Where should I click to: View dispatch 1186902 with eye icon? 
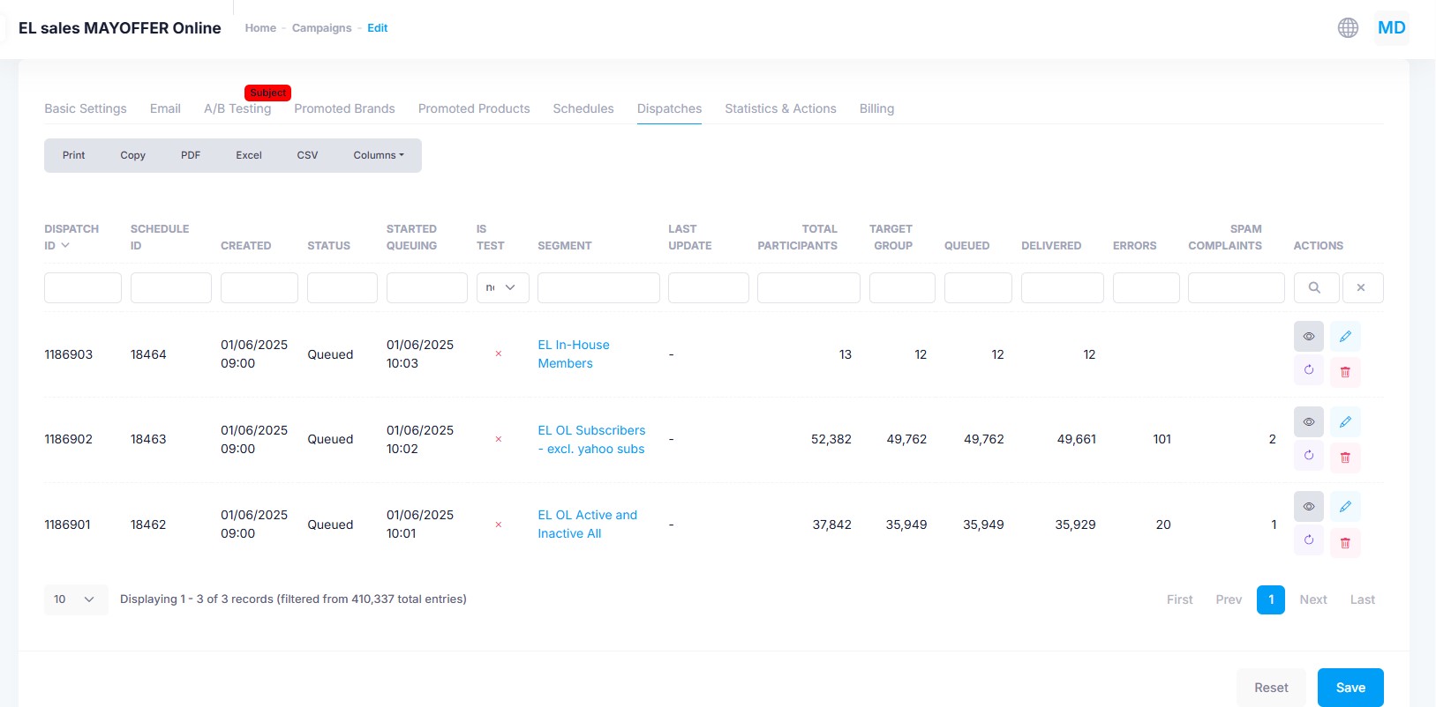[1309, 421]
